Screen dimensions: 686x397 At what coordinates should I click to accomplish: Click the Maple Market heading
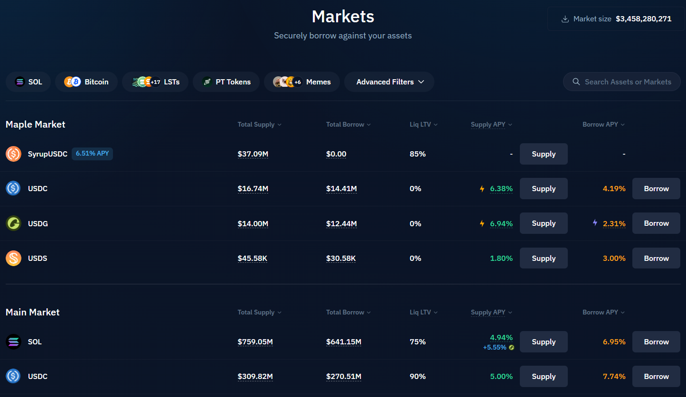pyautogui.click(x=36, y=124)
